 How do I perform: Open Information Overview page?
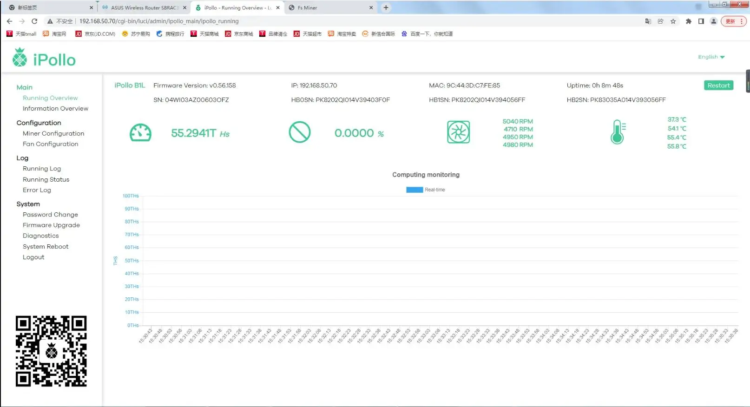point(55,109)
